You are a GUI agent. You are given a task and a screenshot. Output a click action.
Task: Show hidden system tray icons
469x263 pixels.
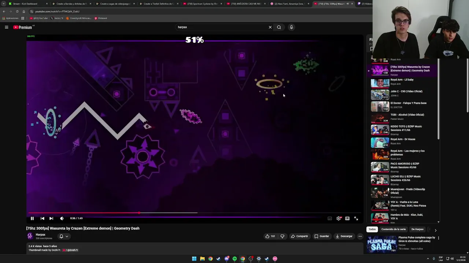click(x=428, y=259)
